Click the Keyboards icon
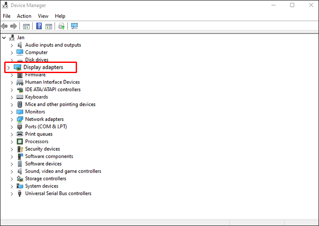This screenshot has height=226, width=319. click(x=20, y=97)
